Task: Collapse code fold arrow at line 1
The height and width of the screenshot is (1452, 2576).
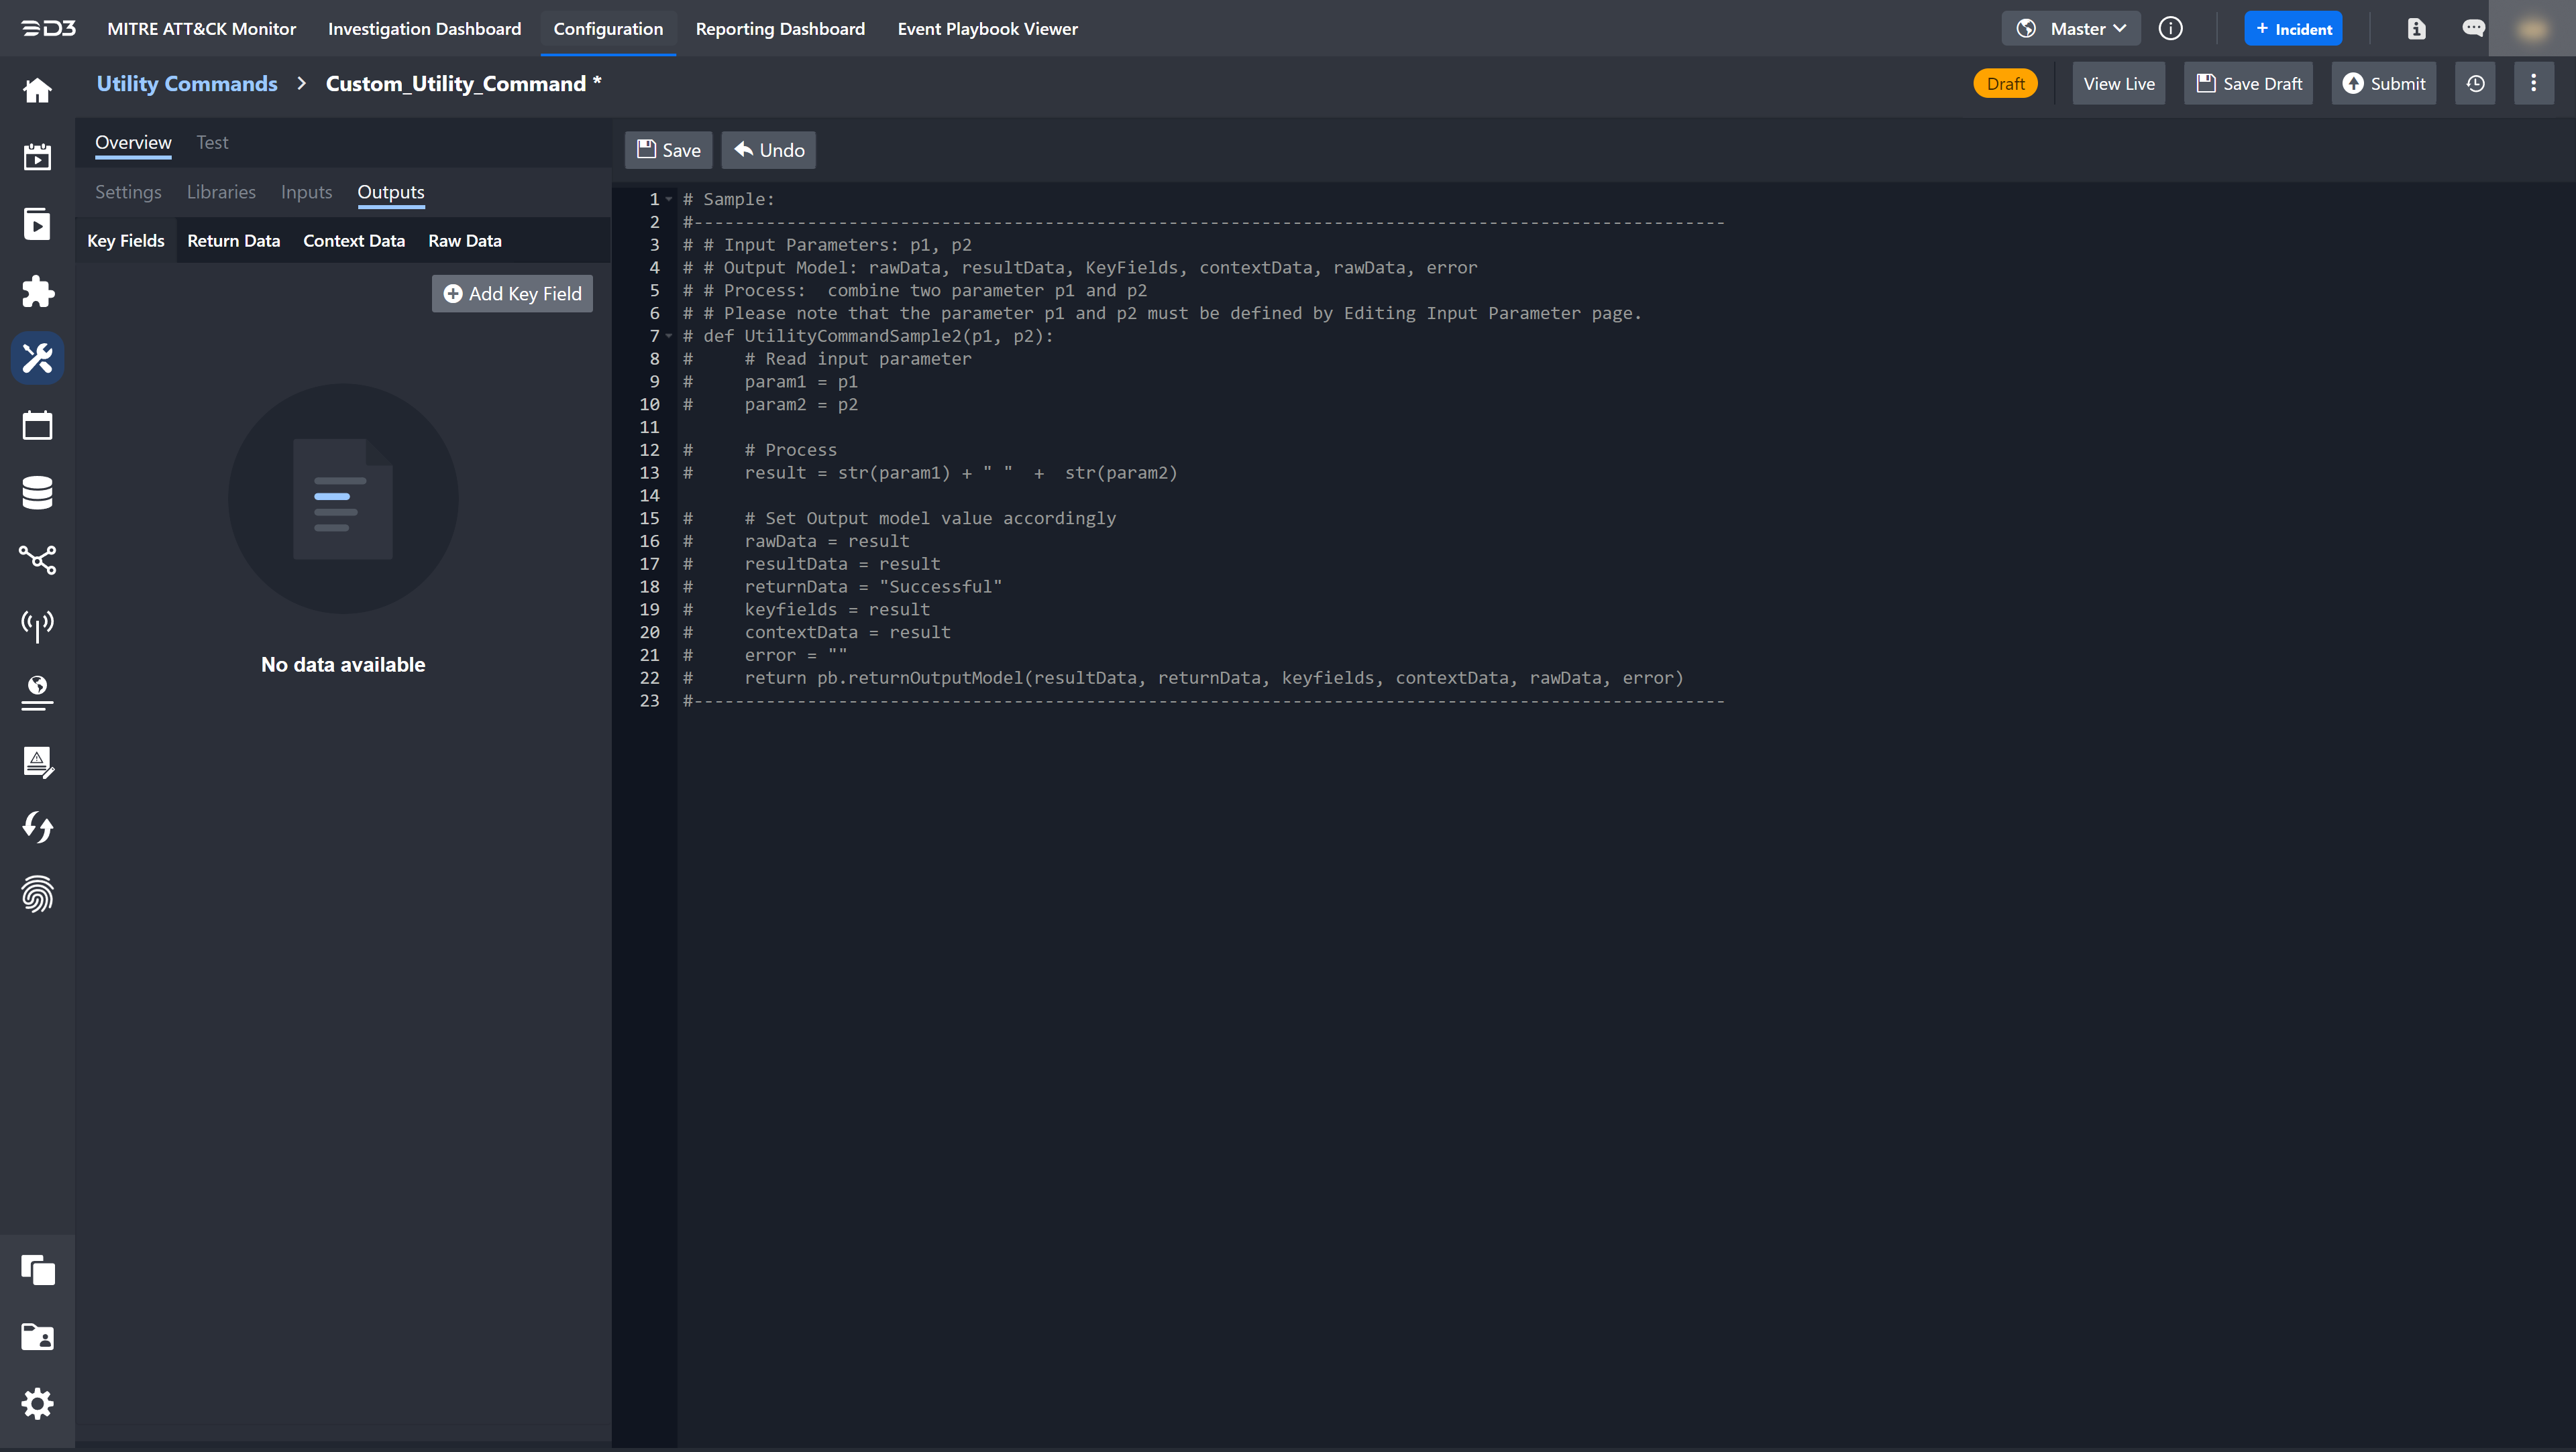Action: (669, 200)
